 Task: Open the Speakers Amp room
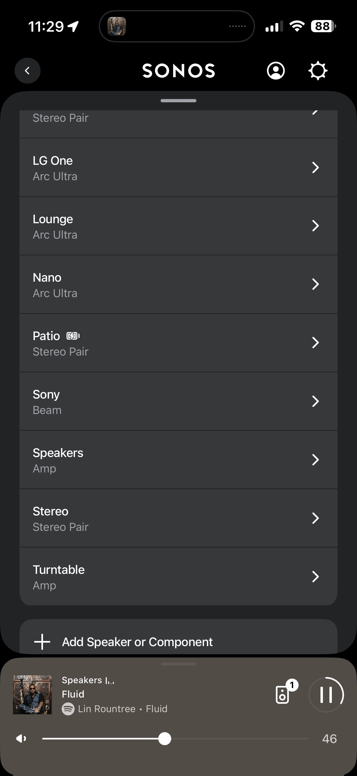(x=178, y=460)
